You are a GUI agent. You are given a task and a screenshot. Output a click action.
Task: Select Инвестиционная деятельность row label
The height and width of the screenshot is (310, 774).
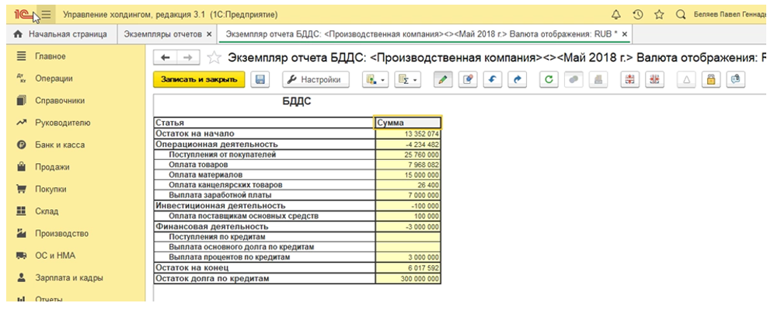point(264,206)
